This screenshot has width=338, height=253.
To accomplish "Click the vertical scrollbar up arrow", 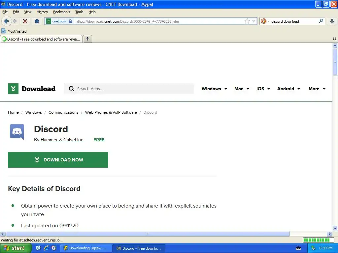I will tap(335, 45).
